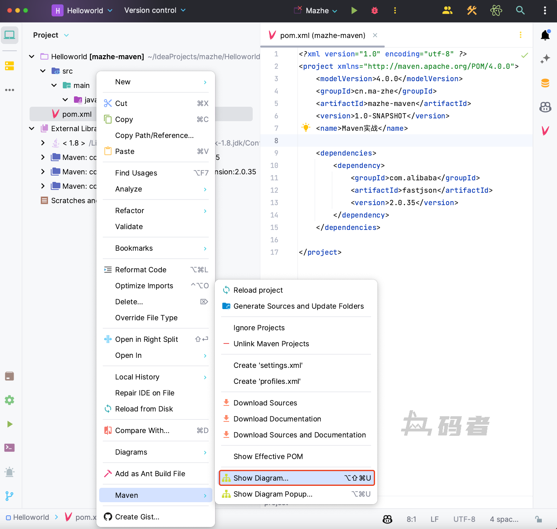This screenshot has height=529, width=557.
Task: Open the Terminal tool window
Action: coord(10,448)
